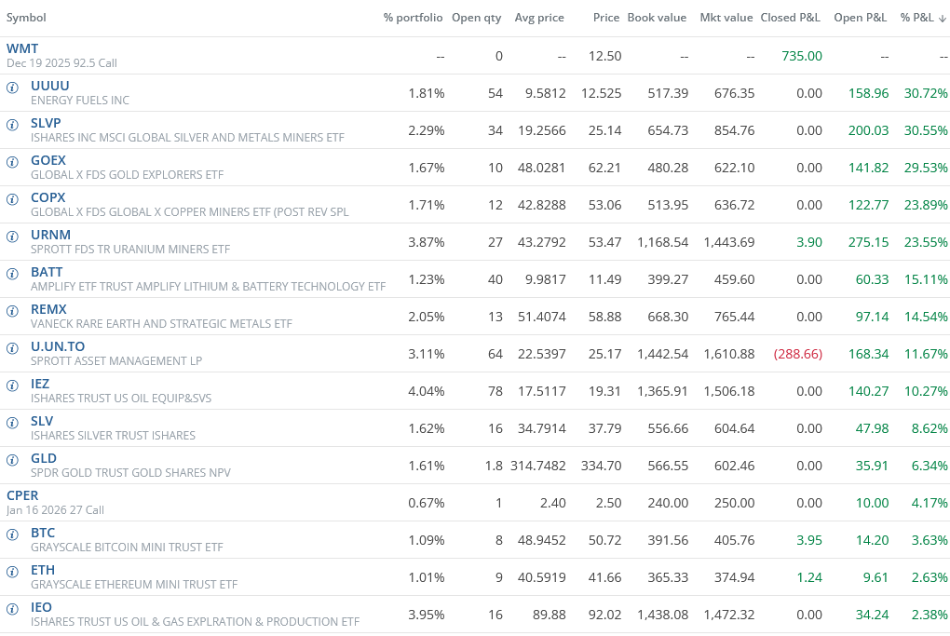Select IEO book value 1,438.08
This screenshot has height=636, width=950.
pos(662,615)
